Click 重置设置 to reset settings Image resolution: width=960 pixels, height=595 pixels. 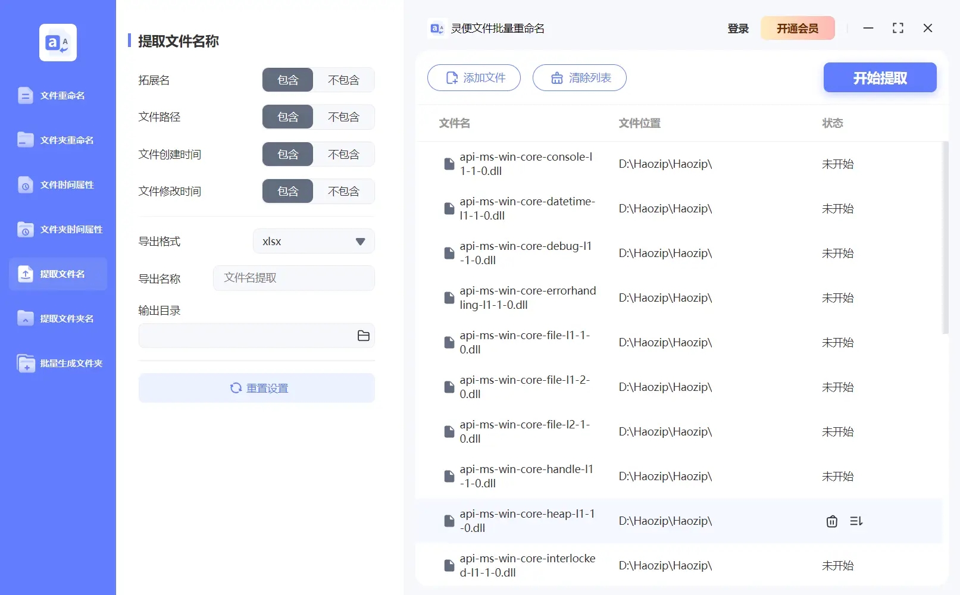pos(257,388)
